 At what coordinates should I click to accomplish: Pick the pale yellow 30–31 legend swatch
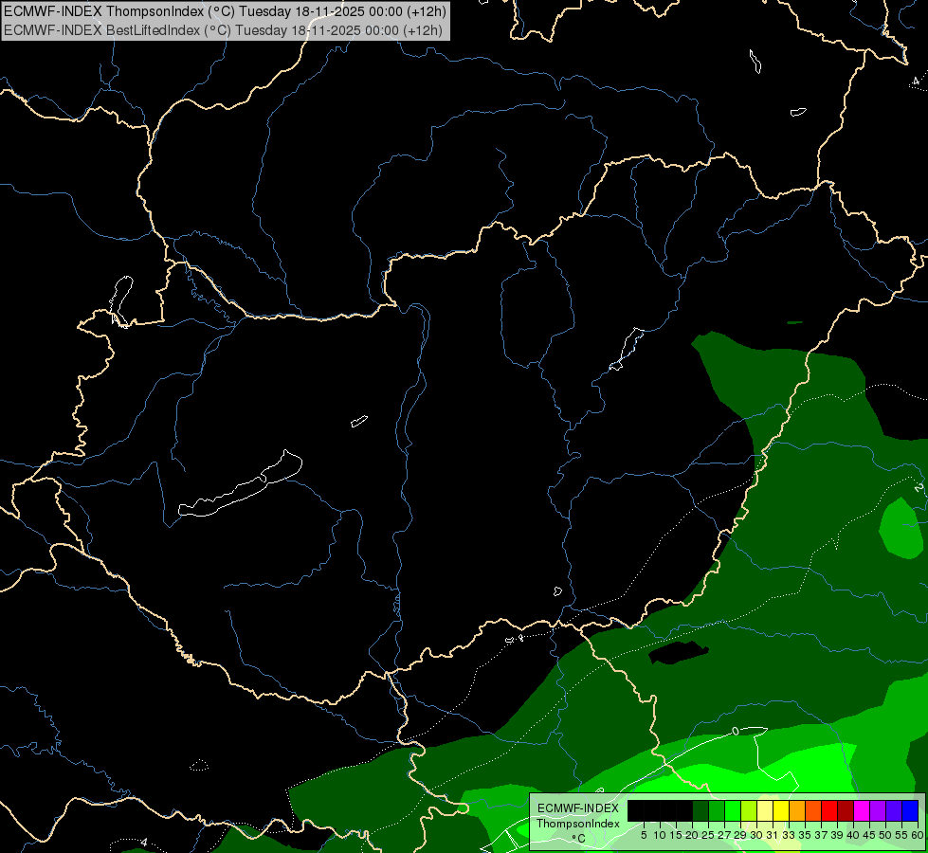pyautogui.click(x=765, y=810)
